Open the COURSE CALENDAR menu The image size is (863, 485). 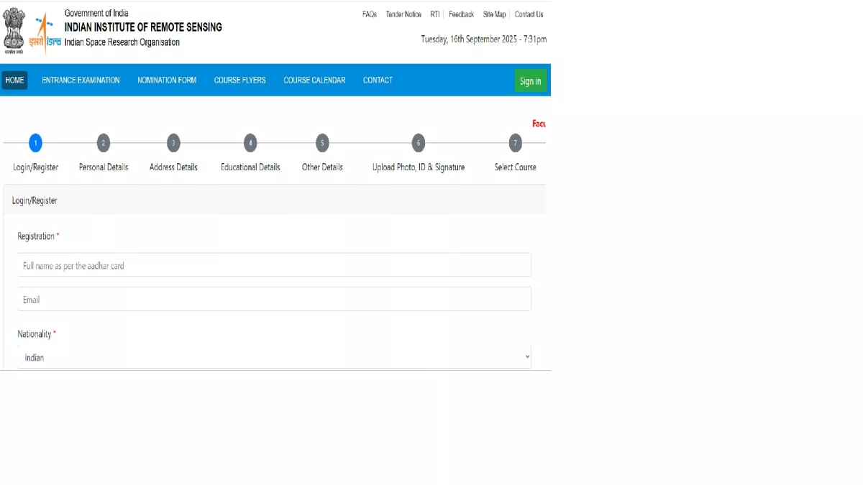coord(314,80)
